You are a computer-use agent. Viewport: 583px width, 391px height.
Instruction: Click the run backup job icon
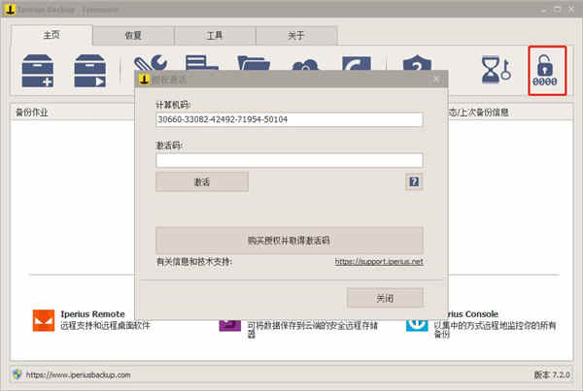(x=90, y=71)
